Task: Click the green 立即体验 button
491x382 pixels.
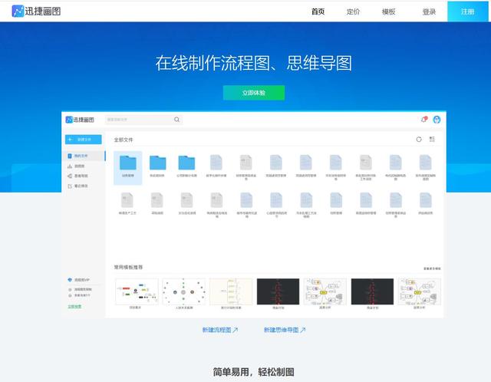Action: [254, 93]
